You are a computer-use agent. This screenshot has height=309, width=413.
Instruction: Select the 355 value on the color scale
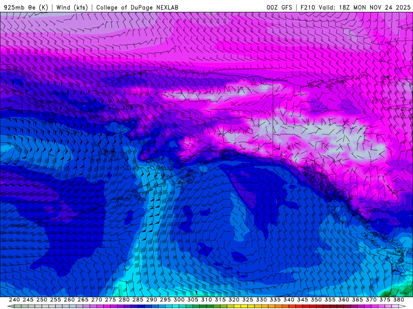point(330,300)
